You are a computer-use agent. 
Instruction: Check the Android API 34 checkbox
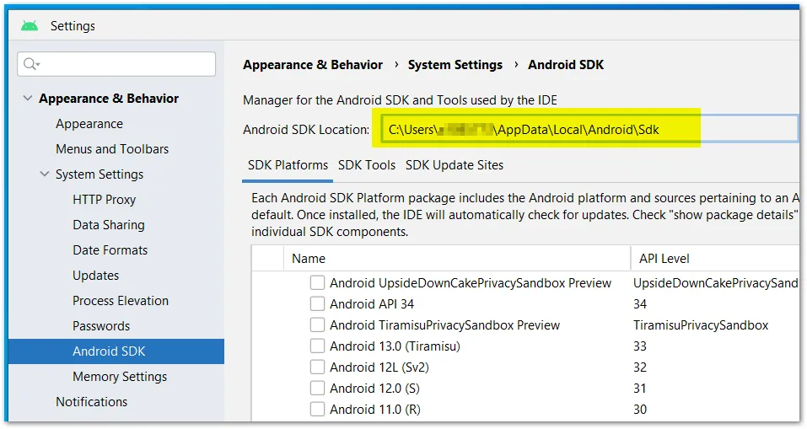(x=318, y=304)
